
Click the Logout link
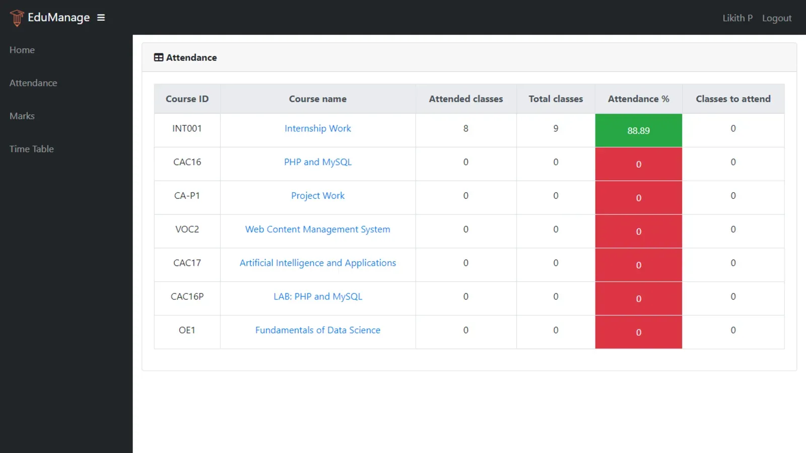point(776,18)
